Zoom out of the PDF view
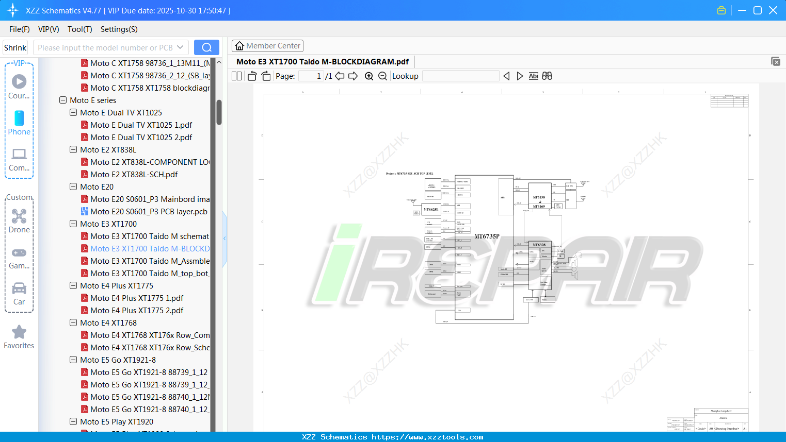 pyautogui.click(x=382, y=76)
